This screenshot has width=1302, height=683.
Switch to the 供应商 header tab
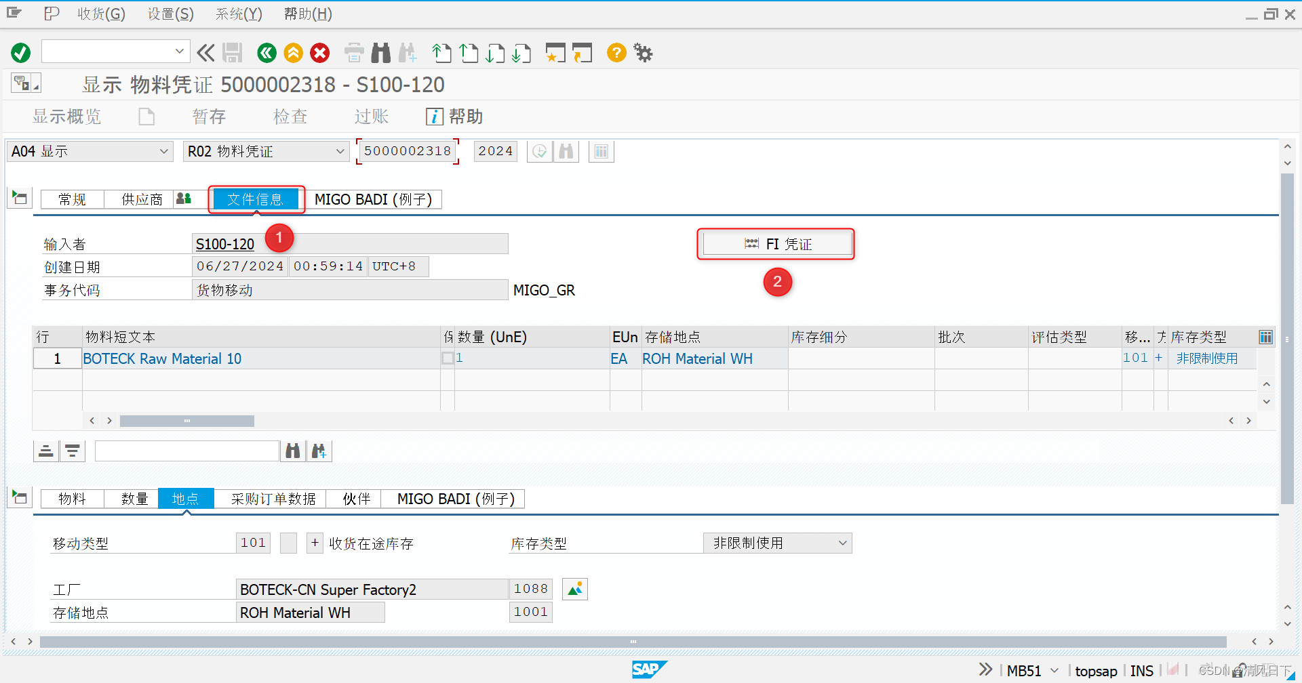coord(142,199)
